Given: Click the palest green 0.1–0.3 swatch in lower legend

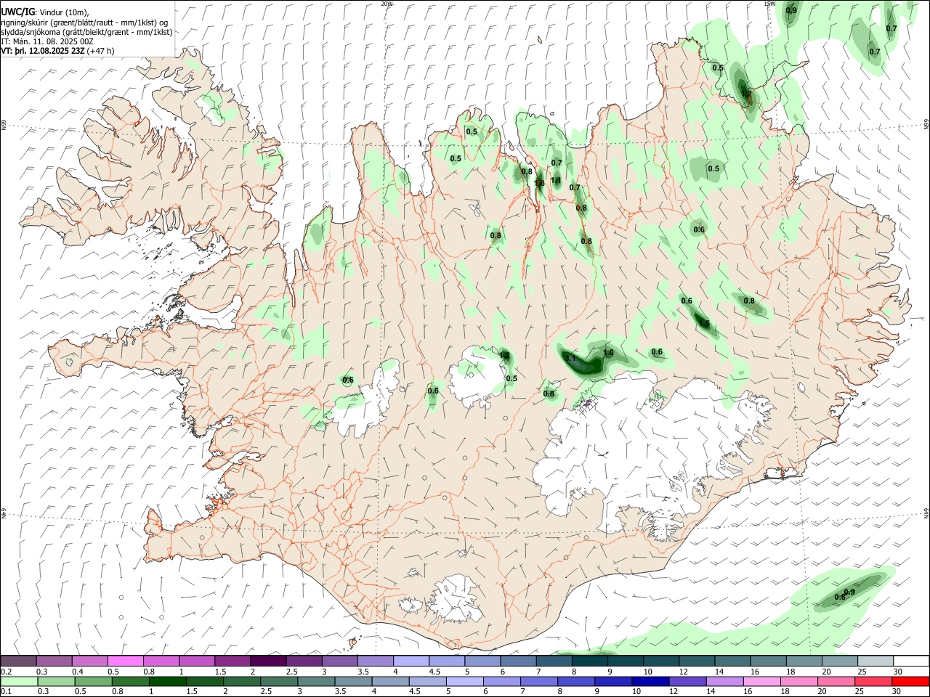Looking at the screenshot, I should coord(20,681).
